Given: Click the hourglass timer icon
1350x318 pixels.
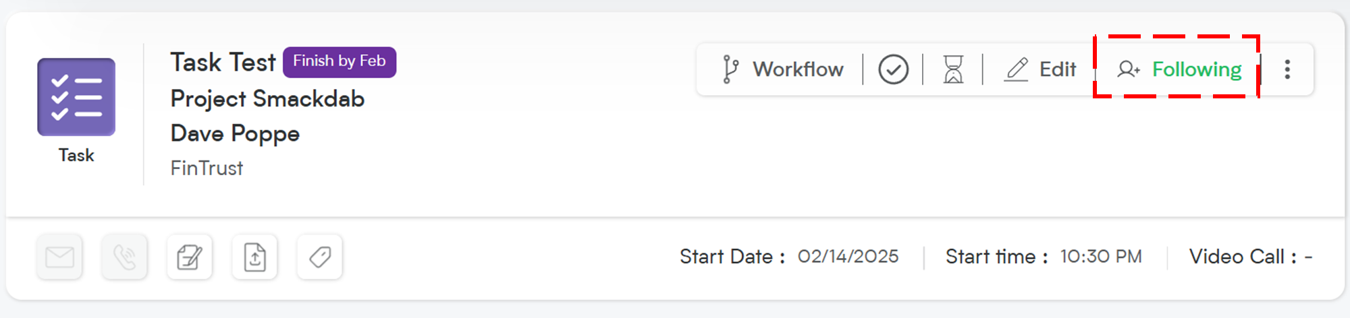Looking at the screenshot, I should click(953, 69).
